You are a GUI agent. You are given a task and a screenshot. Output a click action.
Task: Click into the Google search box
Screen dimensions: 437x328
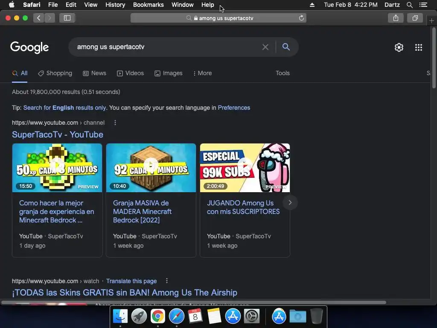pyautogui.click(x=167, y=47)
